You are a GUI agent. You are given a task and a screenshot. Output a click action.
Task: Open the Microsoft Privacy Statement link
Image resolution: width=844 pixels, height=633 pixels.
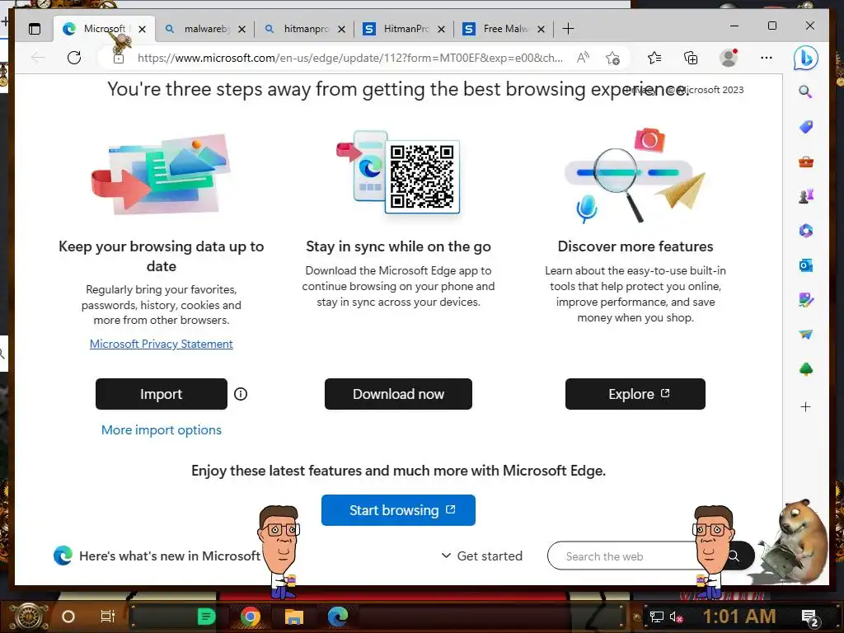tap(162, 344)
